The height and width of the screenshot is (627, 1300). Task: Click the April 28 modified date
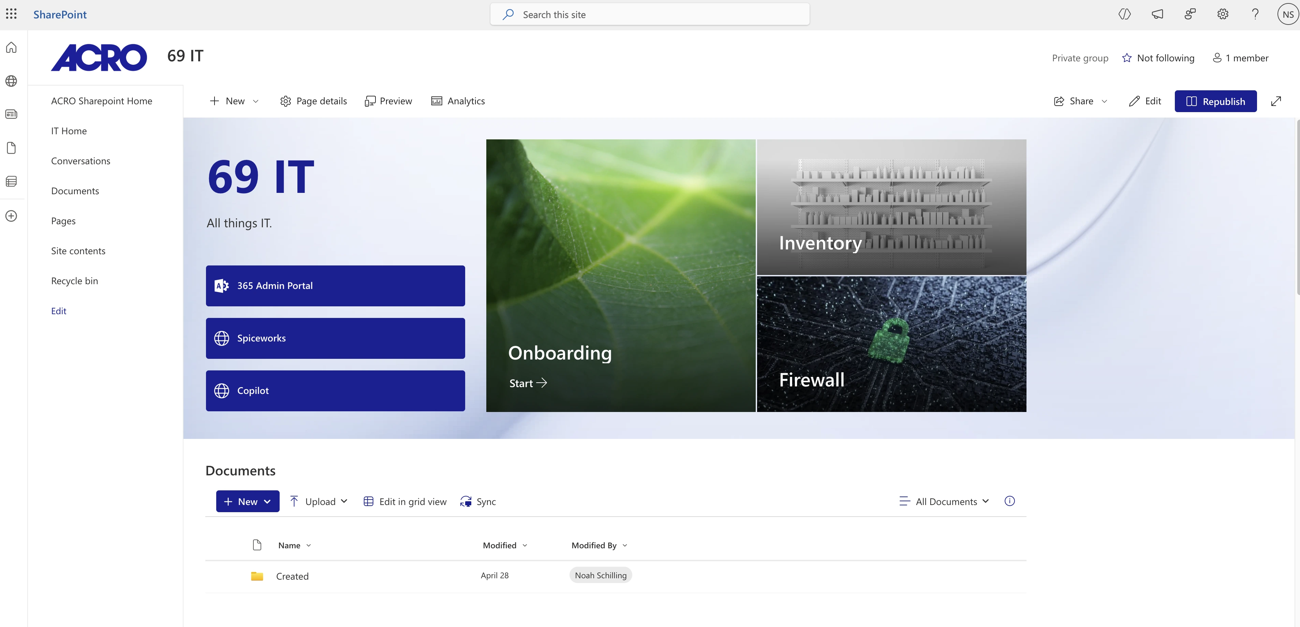click(x=494, y=575)
